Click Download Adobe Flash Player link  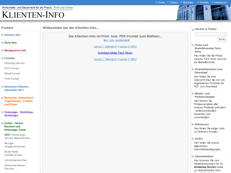pos(115,53)
